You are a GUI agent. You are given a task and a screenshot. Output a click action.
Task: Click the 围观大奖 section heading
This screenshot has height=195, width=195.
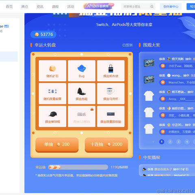(x=152, y=45)
